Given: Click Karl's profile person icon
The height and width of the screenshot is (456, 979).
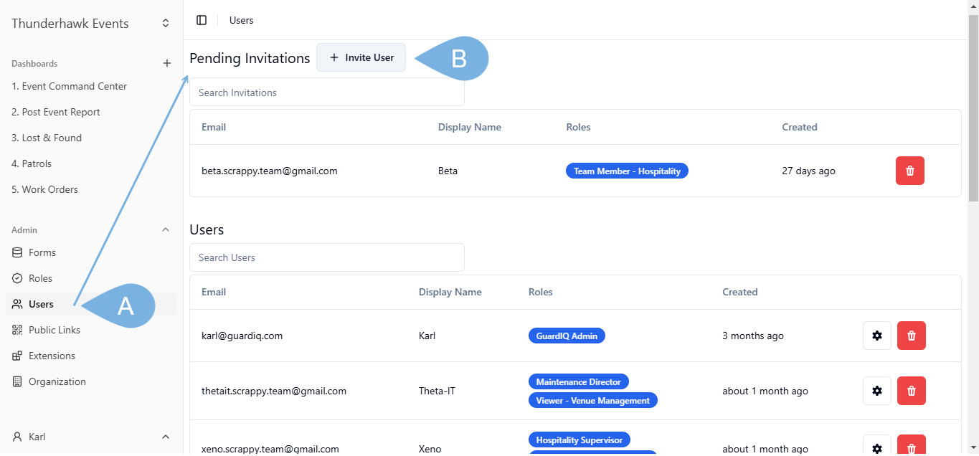Looking at the screenshot, I should [17, 437].
